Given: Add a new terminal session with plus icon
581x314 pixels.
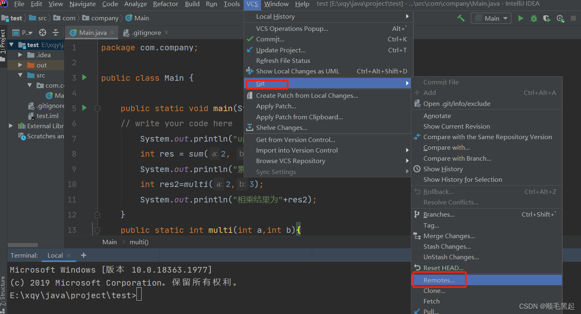Looking at the screenshot, I should coord(84,255).
